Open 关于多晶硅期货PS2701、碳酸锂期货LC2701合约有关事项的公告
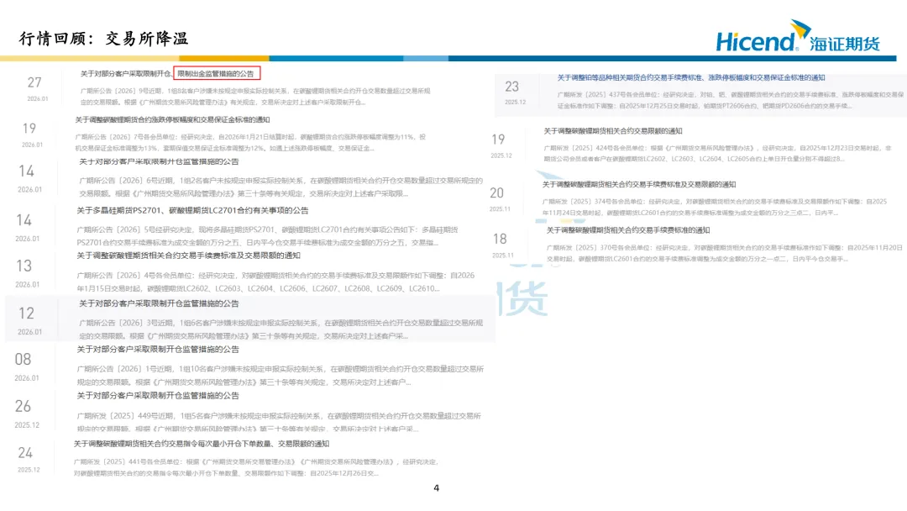 pos(192,211)
